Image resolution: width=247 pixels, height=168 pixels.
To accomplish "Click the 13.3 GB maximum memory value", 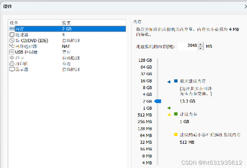I will point(187,101).
